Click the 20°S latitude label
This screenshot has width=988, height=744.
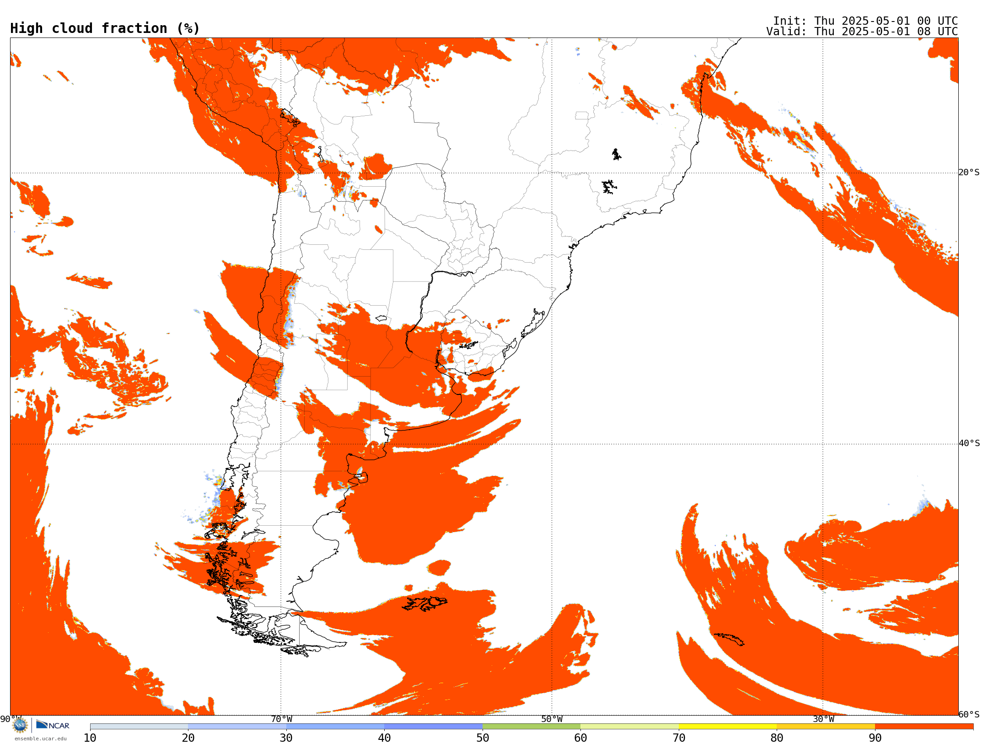pyautogui.click(x=969, y=173)
